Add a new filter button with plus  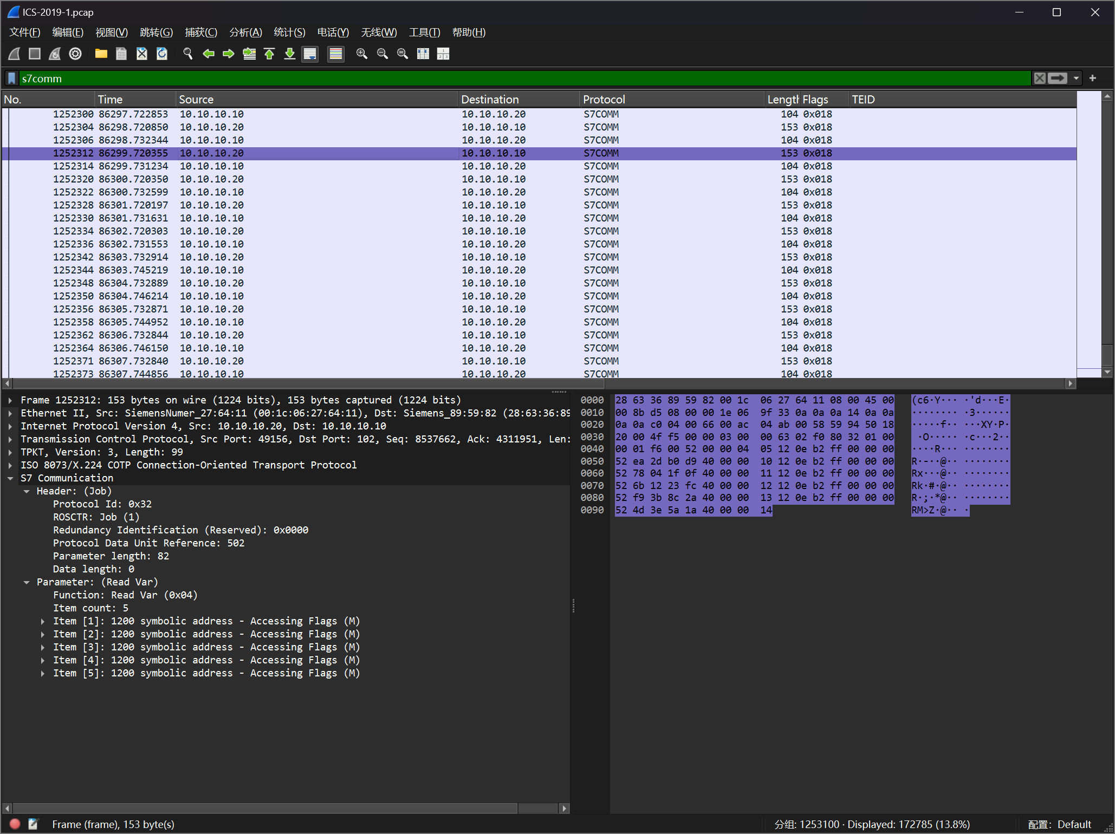coord(1093,79)
